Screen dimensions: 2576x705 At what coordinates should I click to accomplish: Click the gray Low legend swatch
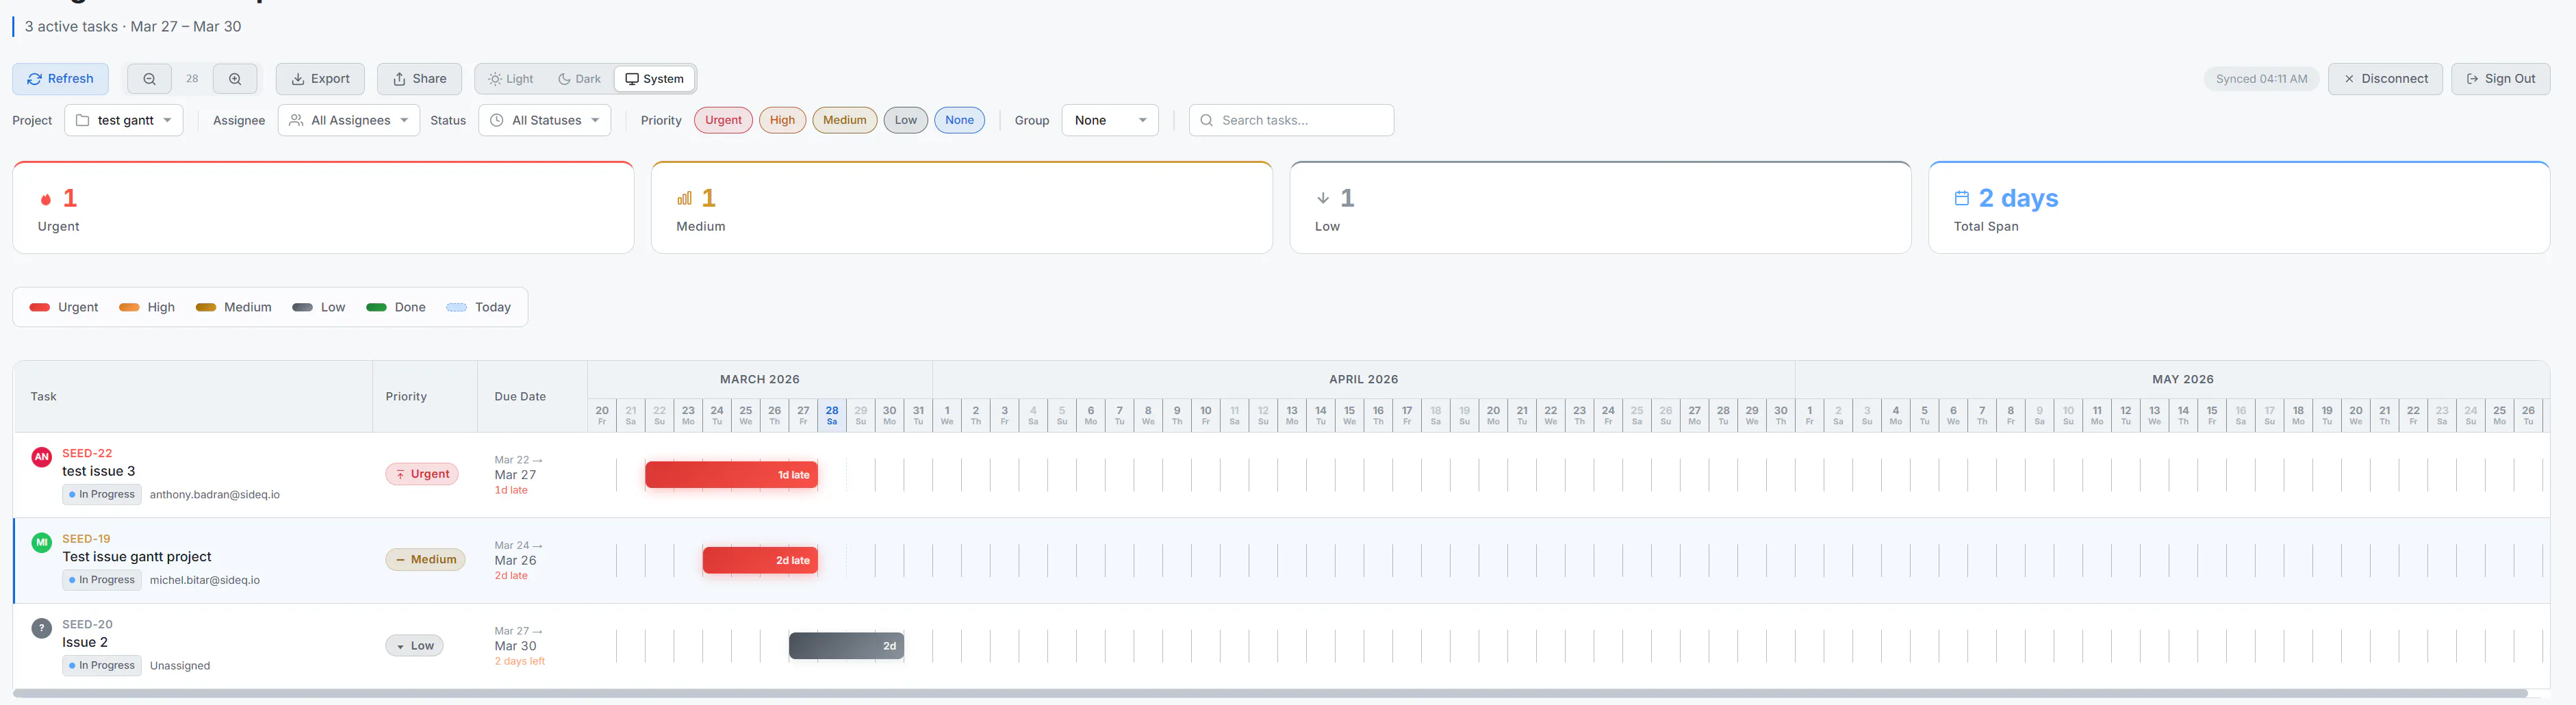(302, 307)
